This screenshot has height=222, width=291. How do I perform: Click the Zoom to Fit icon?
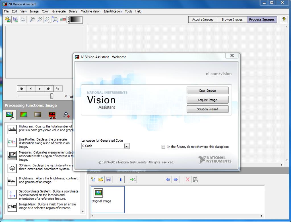point(55,19)
